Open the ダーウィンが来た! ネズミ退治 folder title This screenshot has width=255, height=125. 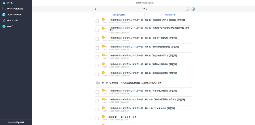pos(132,83)
